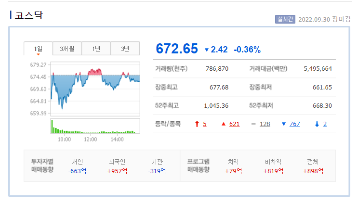Open the falling stocks link showing 767
This screenshot has height=204, width=358.
294,124
